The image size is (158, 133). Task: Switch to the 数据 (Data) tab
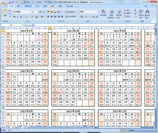(45, 6)
